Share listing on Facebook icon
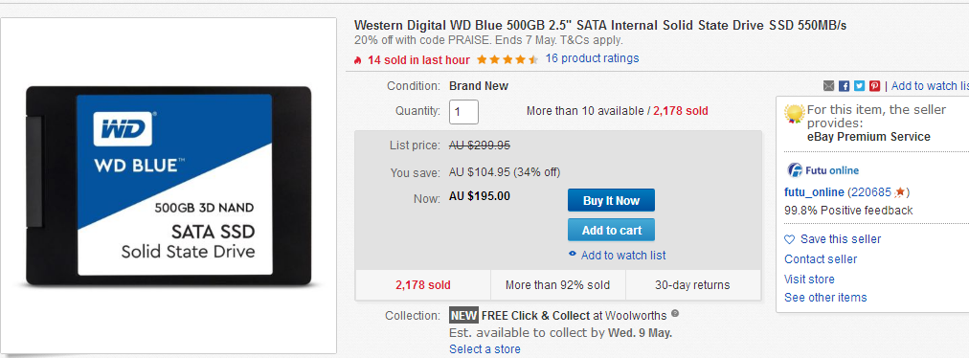Image resolution: width=969 pixels, height=358 pixels. pos(845,86)
